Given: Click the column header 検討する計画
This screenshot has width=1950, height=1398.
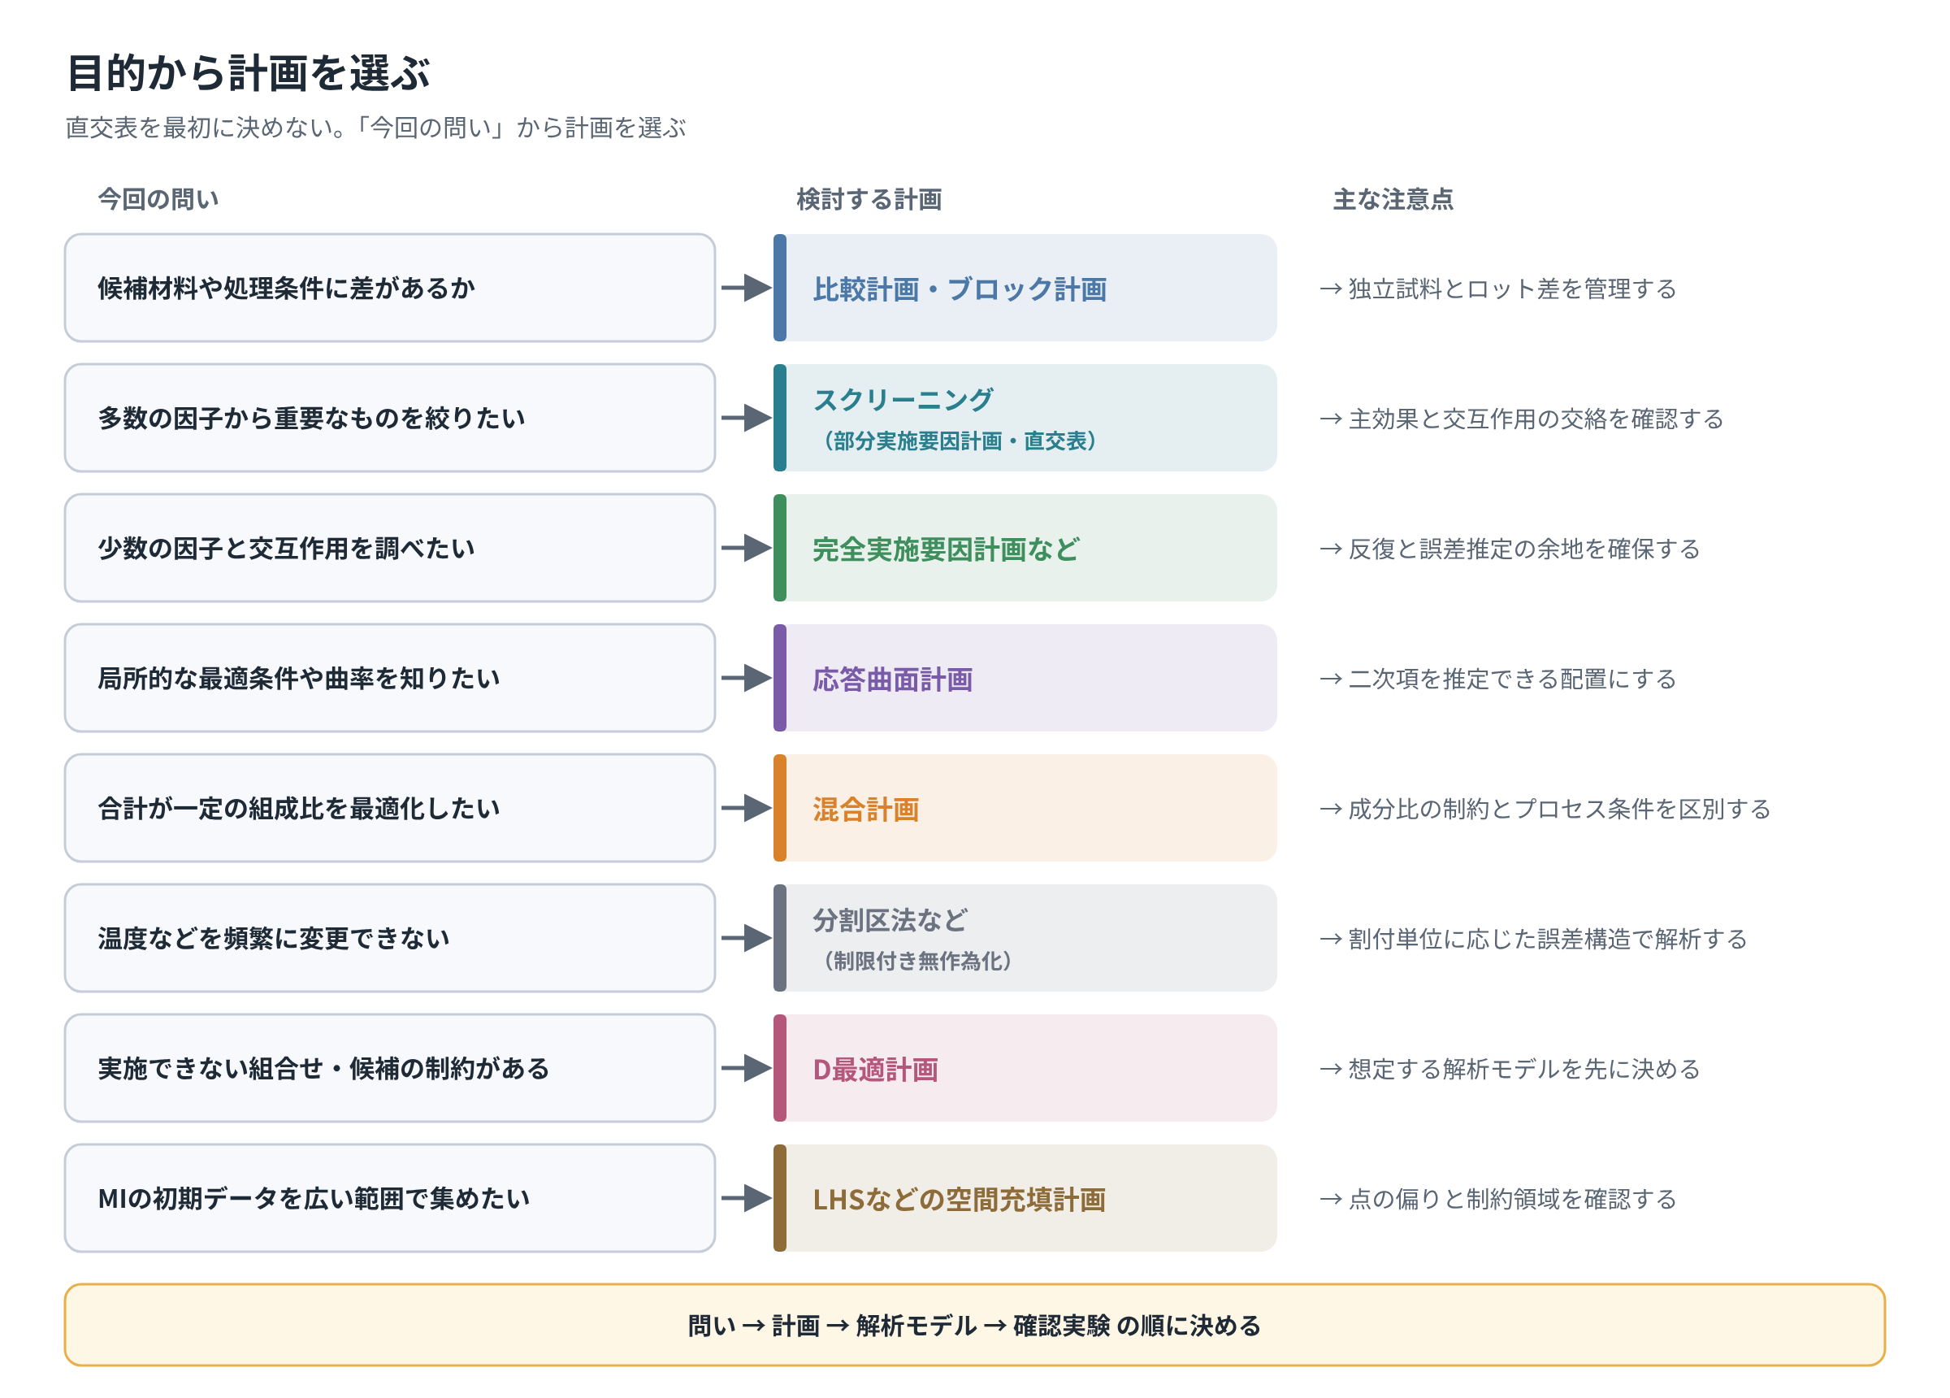Looking at the screenshot, I should pyautogui.click(x=869, y=200).
